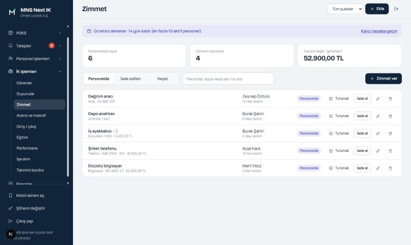Edit the Şirket telefonu row with pencil icon

click(x=378, y=151)
